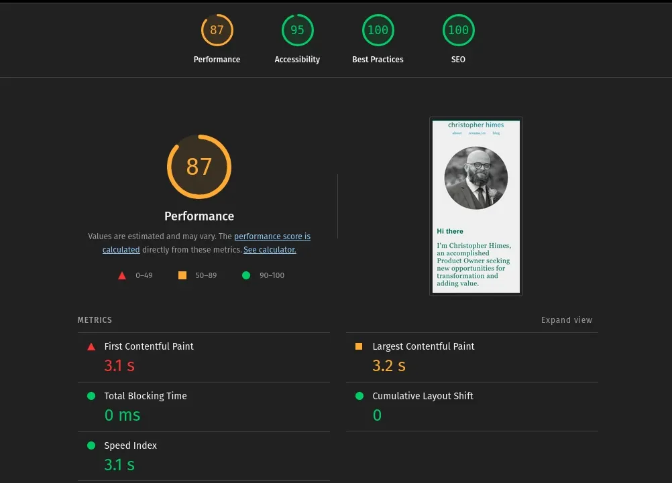
Task: Open the performance score is calculated link
Action: click(272, 236)
